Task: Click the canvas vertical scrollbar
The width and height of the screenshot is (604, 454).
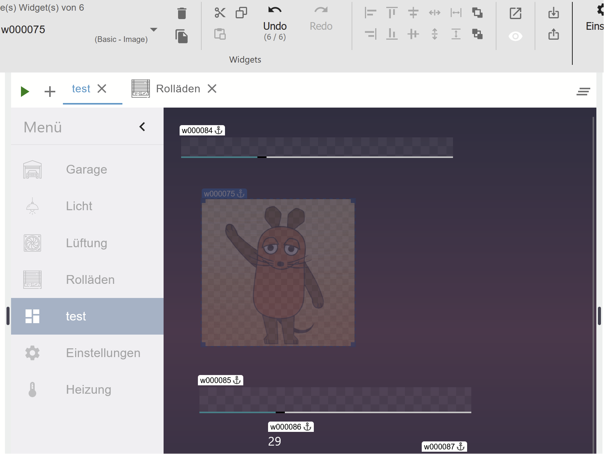Action: (593, 284)
